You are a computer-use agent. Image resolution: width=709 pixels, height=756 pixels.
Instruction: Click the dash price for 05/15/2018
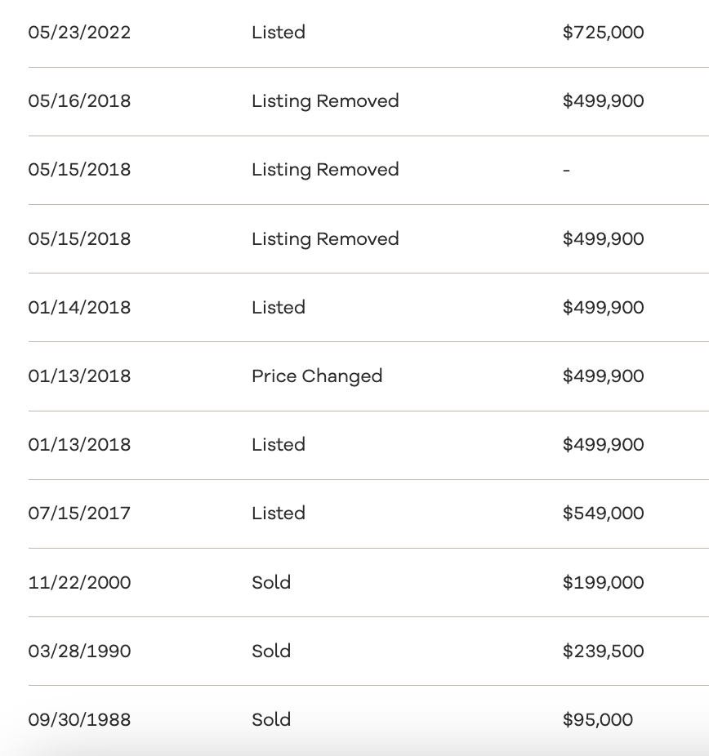point(567,170)
